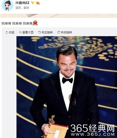Click the up-arrow icon next to 收起
Image resolution: width=117 pixels, height=138 pixels.
click(x=7, y=32)
